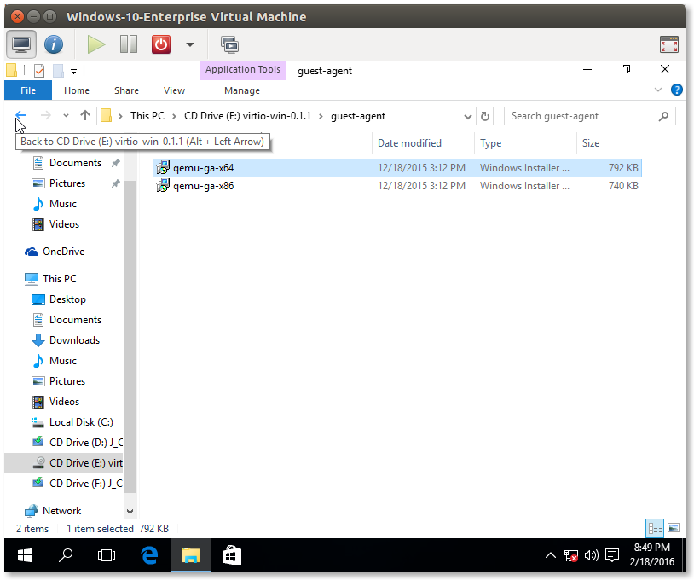Click the 740 KB size cell

point(623,185)
